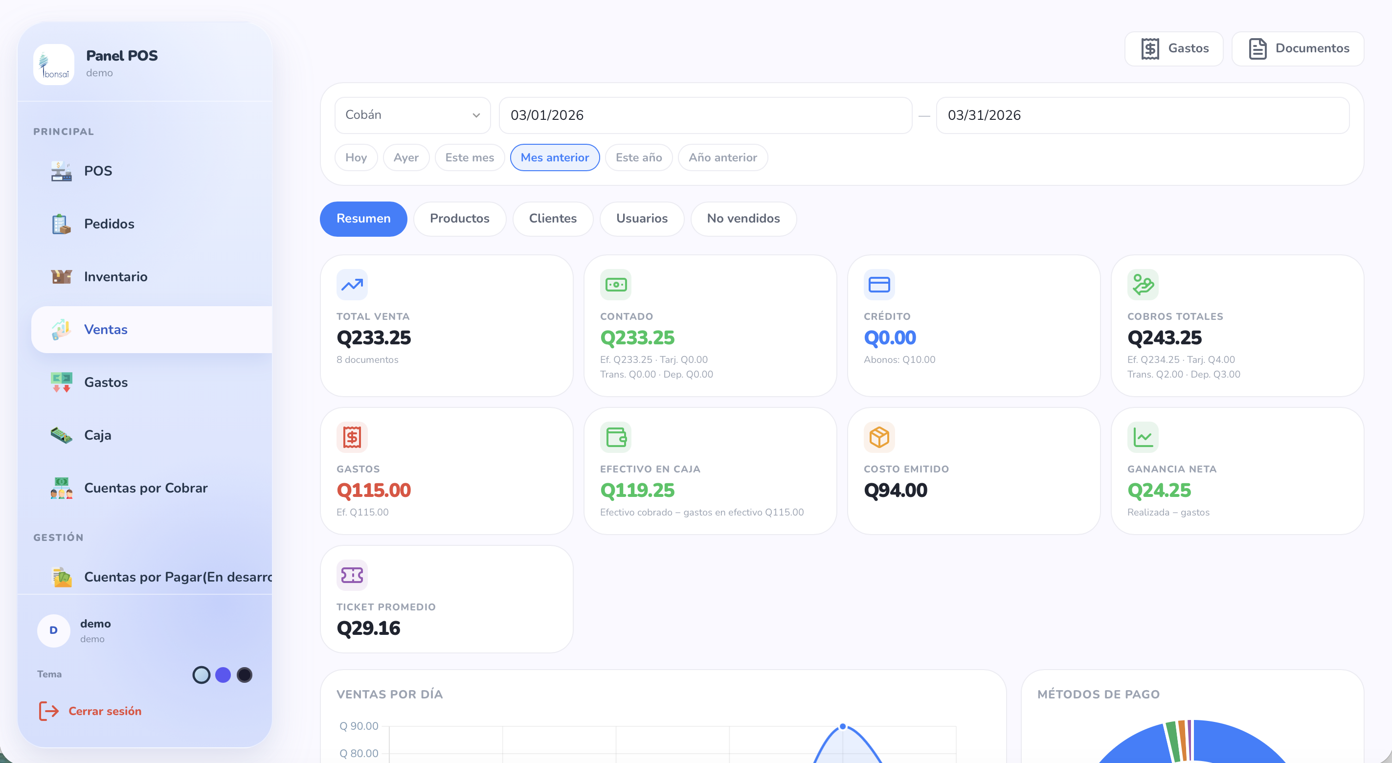This screenshot has height=763, width=1392.
Task: Click the end date field 03/31/2026
Action: pos(1143,115)
